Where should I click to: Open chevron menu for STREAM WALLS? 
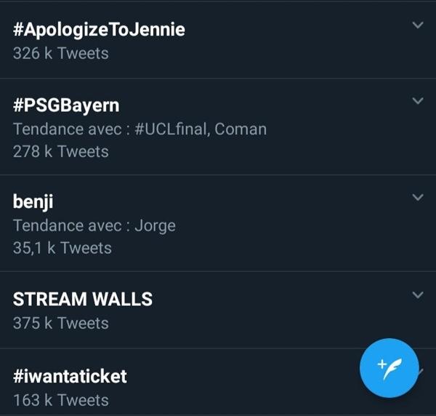(417, 295)
